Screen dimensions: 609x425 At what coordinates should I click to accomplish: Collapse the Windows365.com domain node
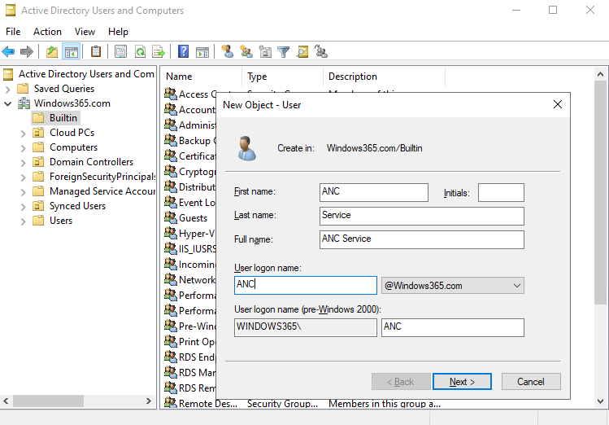pos(8,104)
